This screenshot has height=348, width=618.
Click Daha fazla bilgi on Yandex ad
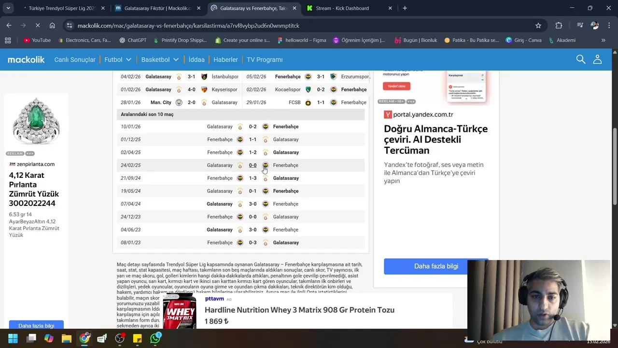coord(436,266)
